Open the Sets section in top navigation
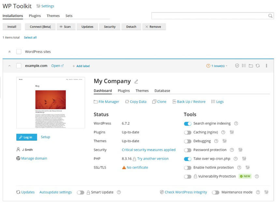The height and width of the screenshot is (204, 277). (69, 16)
